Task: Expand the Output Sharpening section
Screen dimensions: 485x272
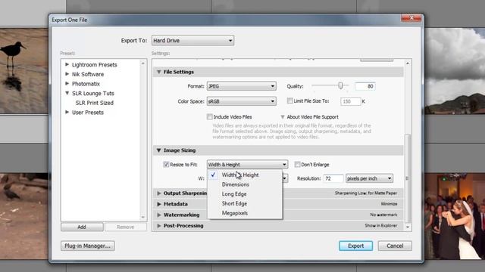Action: (x=159, y=193)
